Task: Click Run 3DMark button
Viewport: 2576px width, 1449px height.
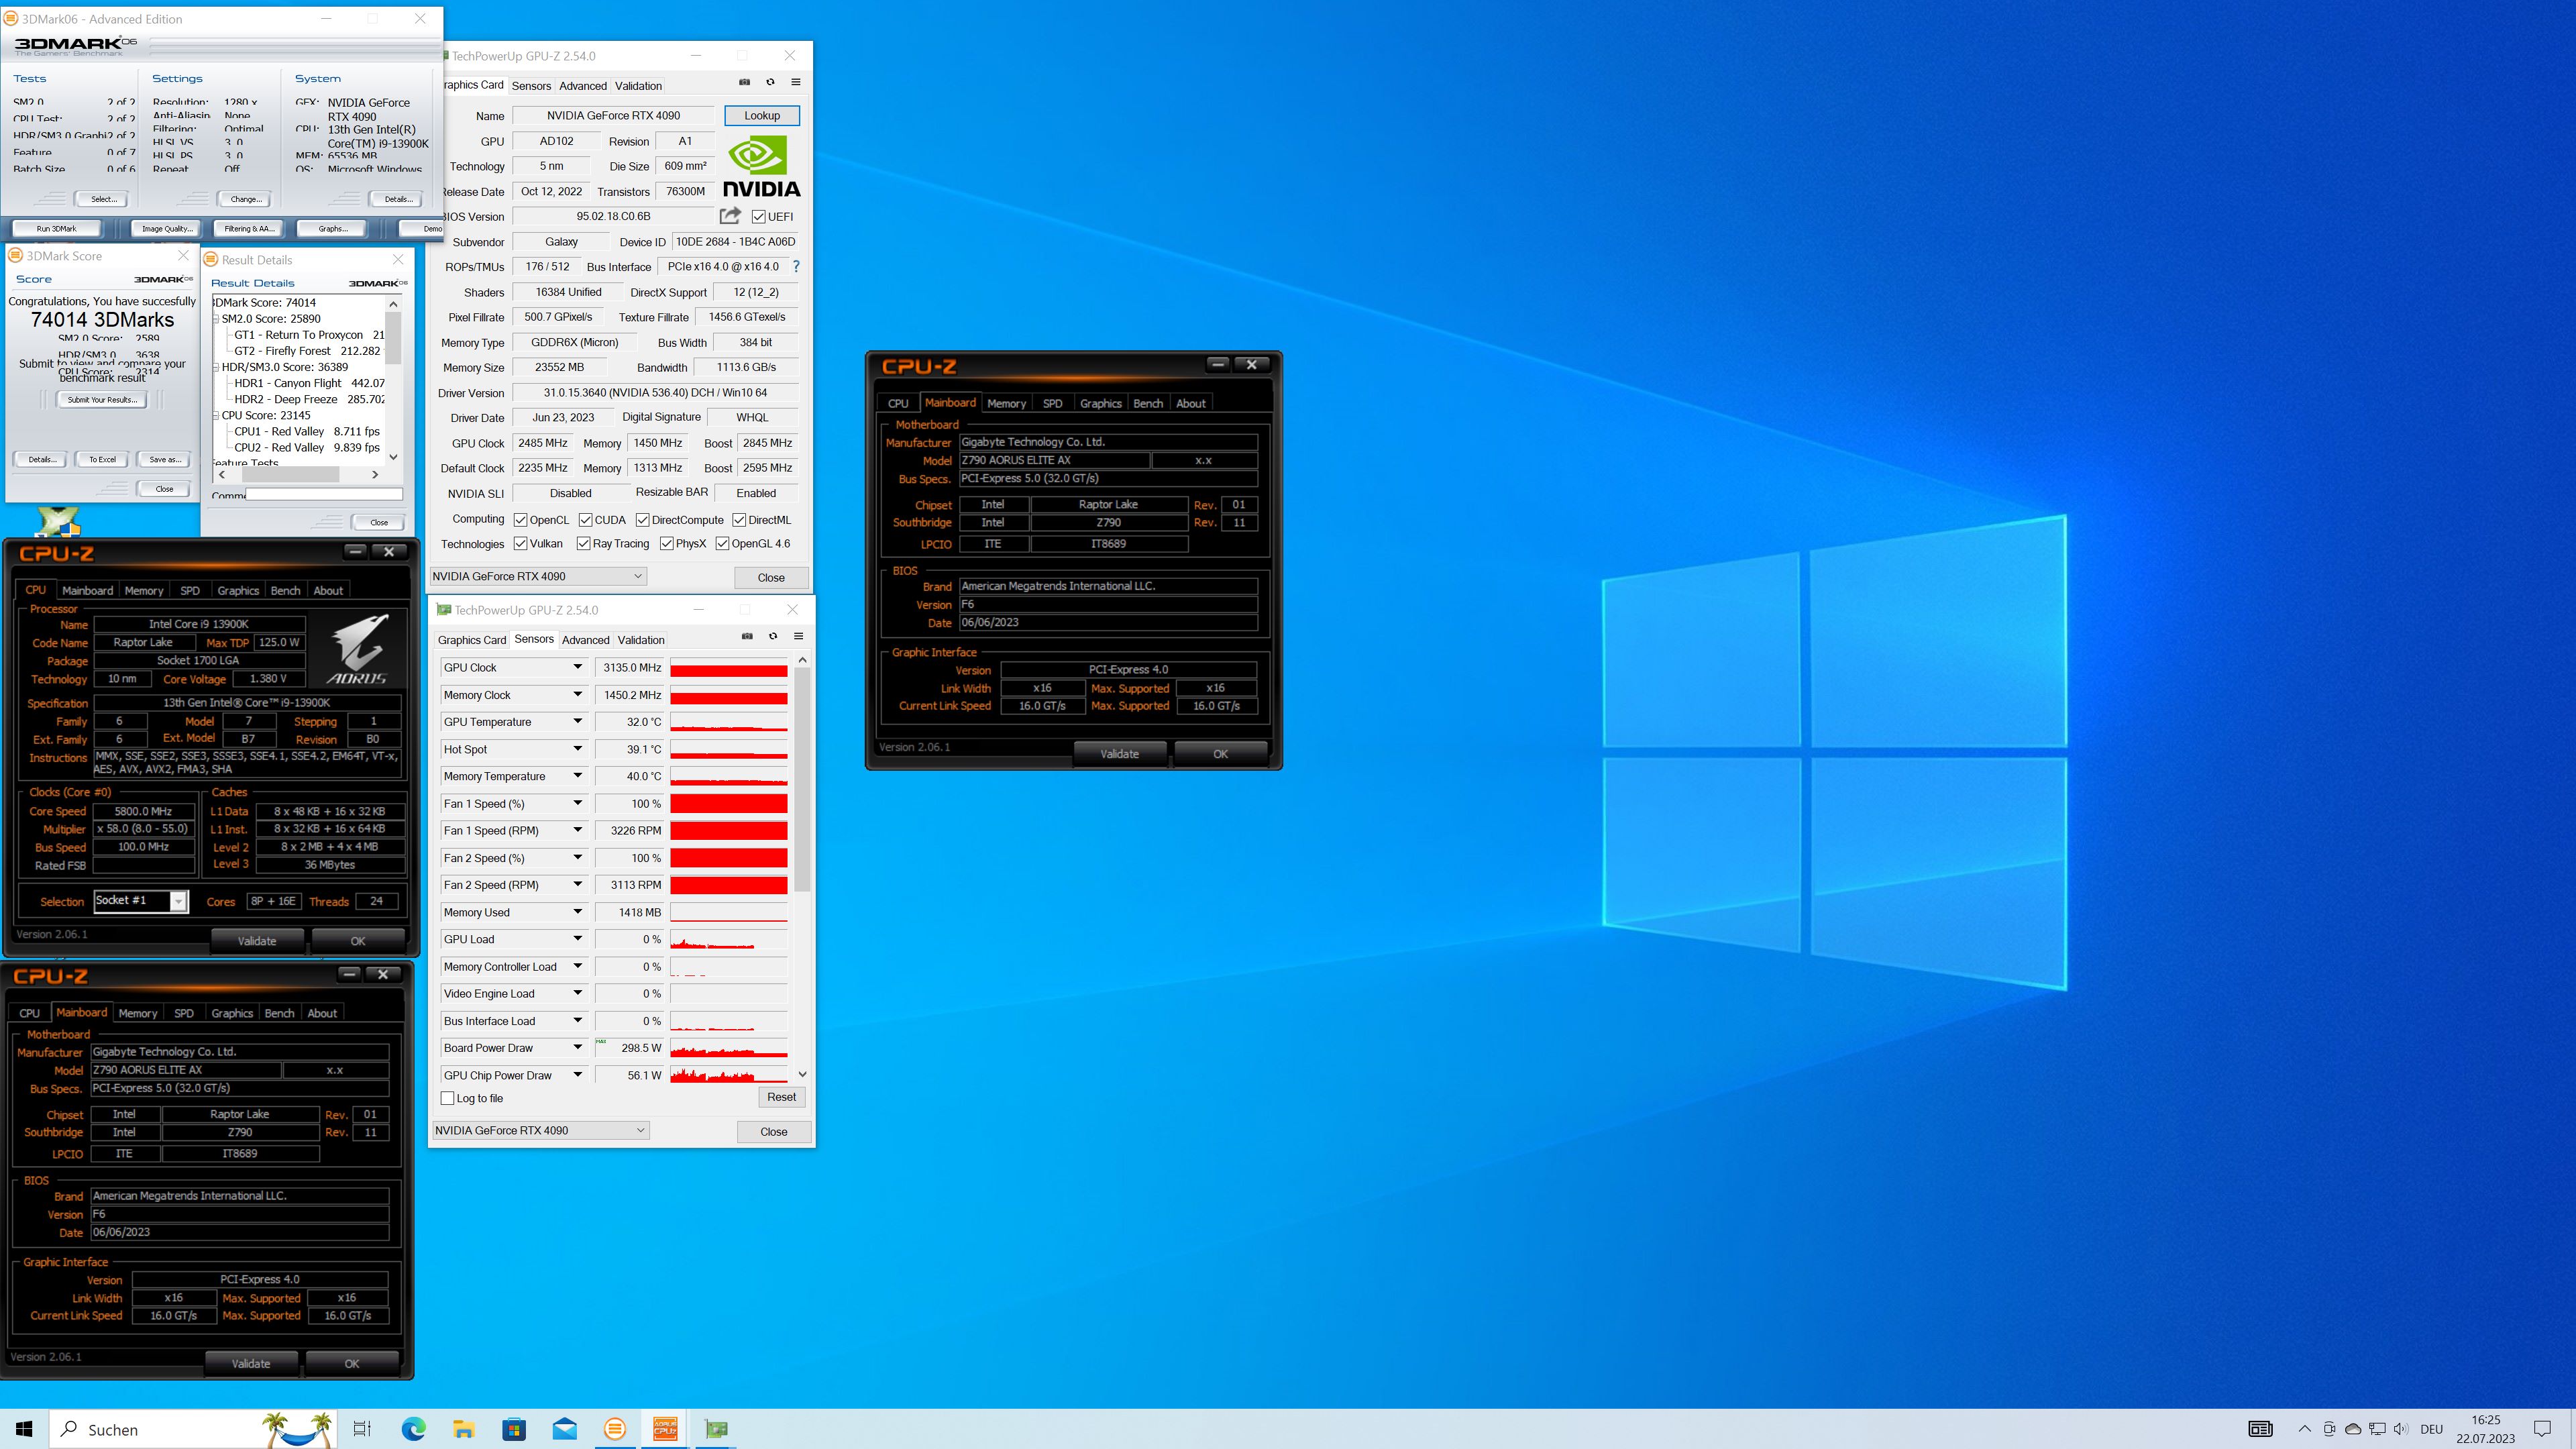Action: point(57,229)
